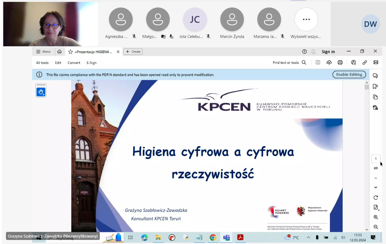
Task: Open Google Chrome from taskbar
Action: click(213, 238)
